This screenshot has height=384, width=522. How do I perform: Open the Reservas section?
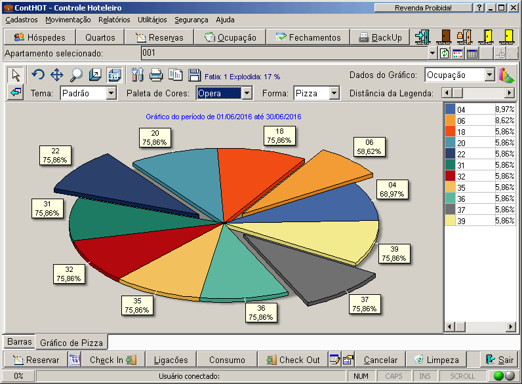click(x=159, y=37)
